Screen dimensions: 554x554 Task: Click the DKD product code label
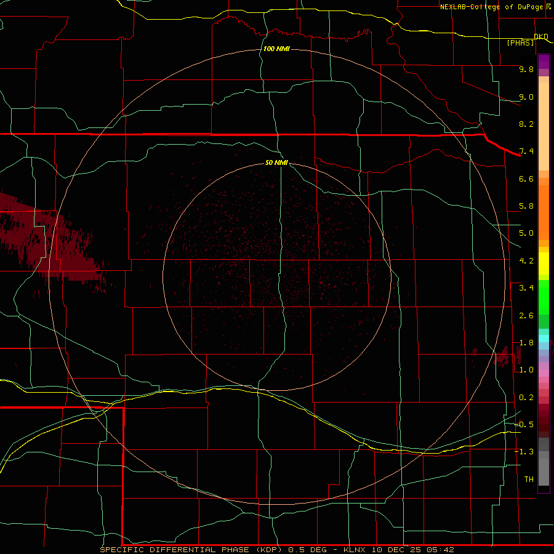[541, 36]
